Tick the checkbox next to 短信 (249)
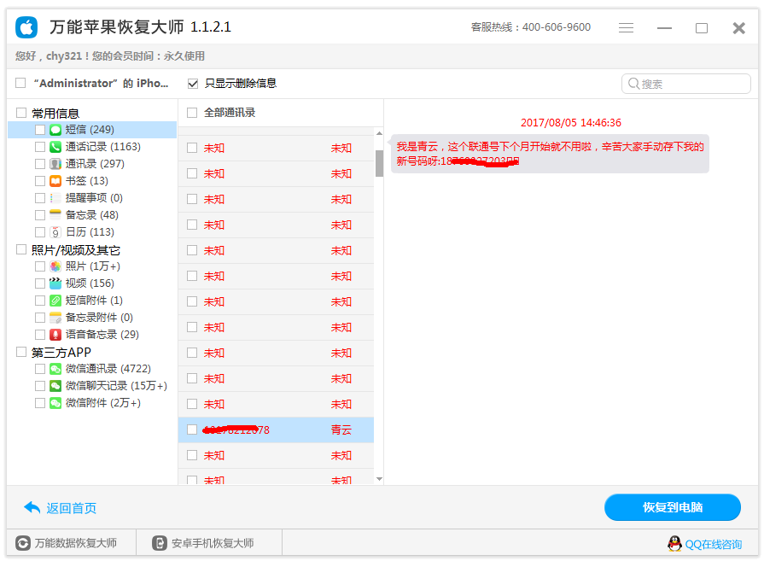This screenshot has width=764, height=561. (x=40, y=130)
